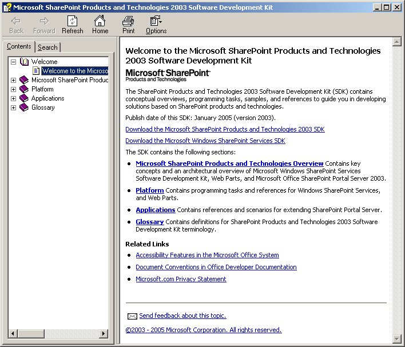Click the purple book icon next to Glossary
405x347 pixels.
click(24, 107)
